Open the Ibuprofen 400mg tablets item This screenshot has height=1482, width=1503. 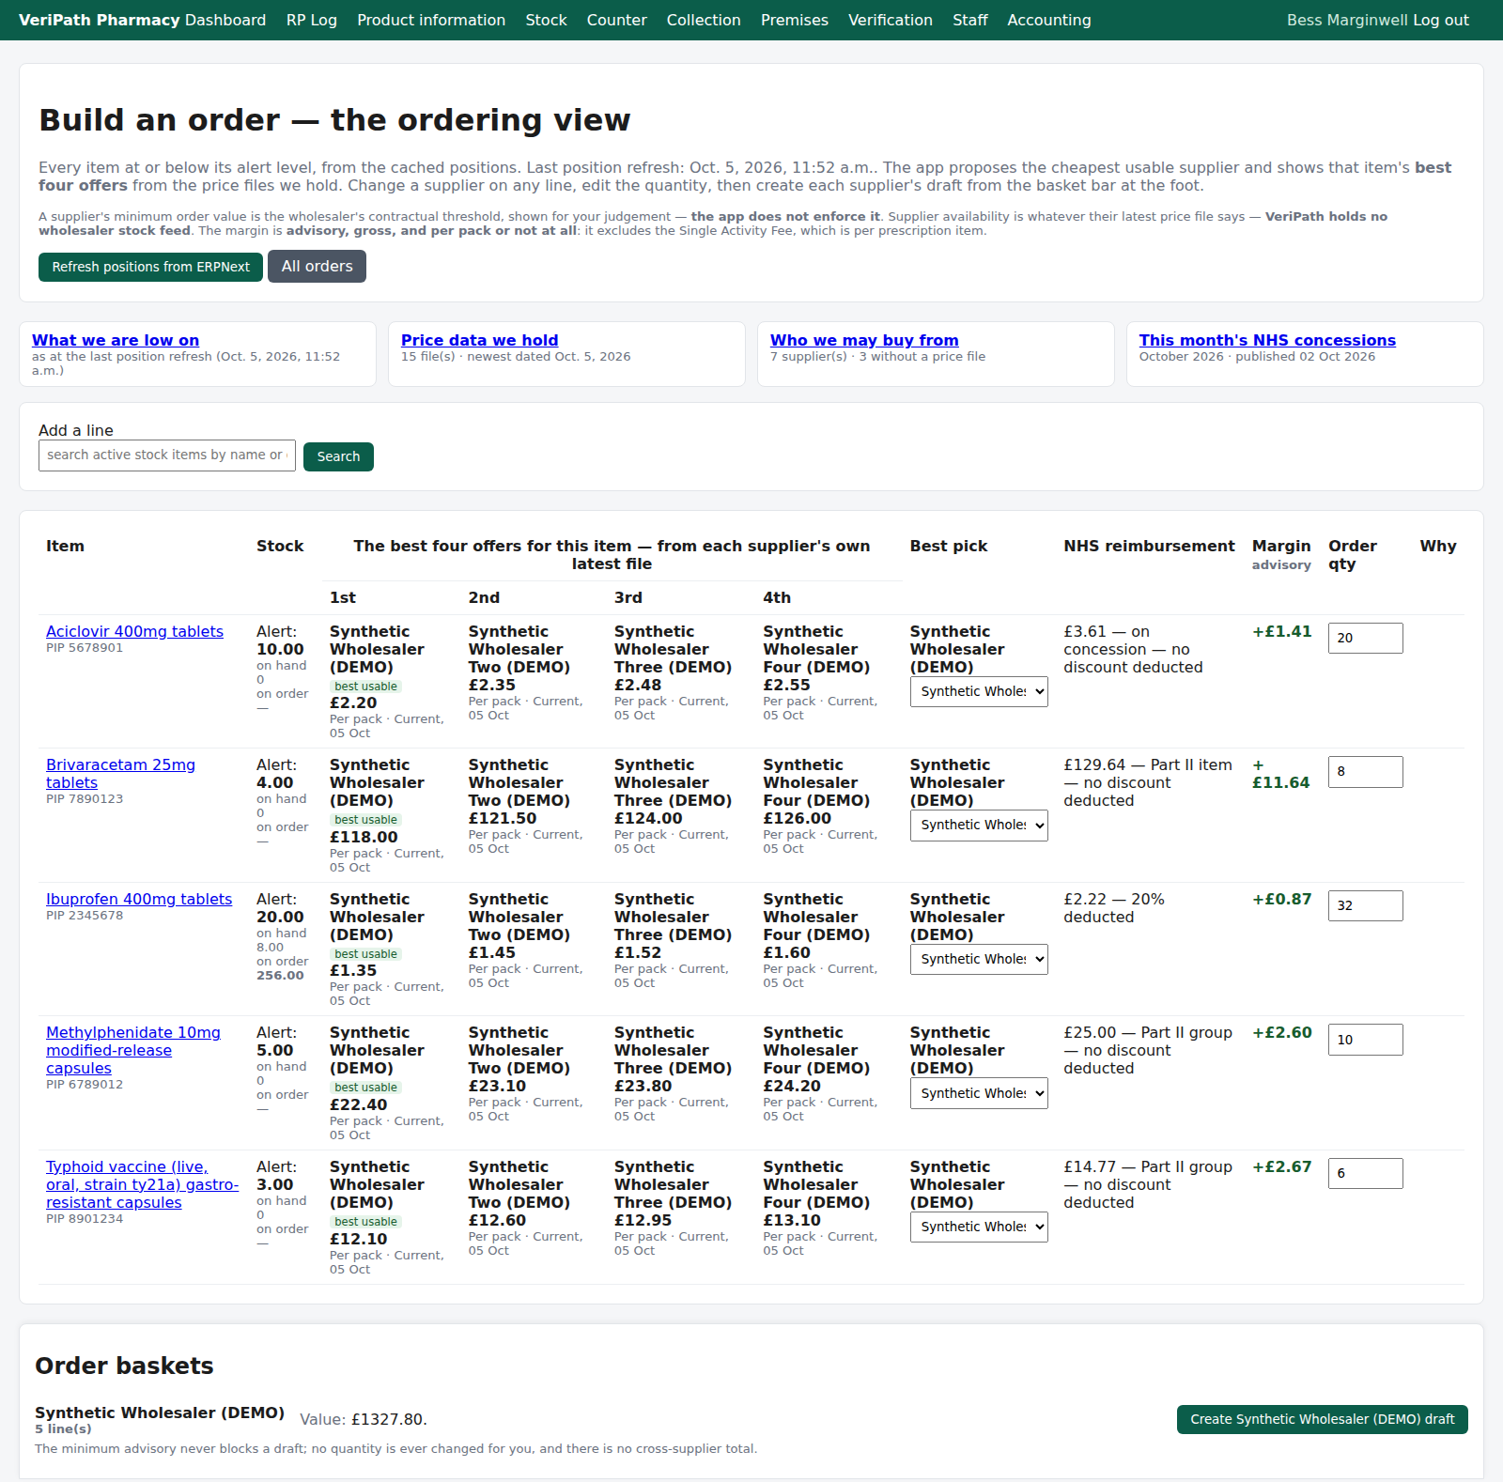point(139,899)
